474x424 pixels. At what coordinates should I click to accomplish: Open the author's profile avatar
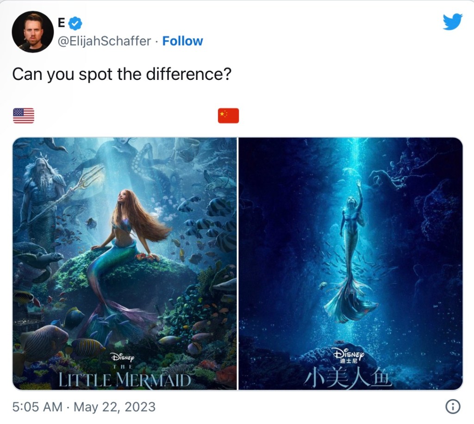click(x=32, y=31)
